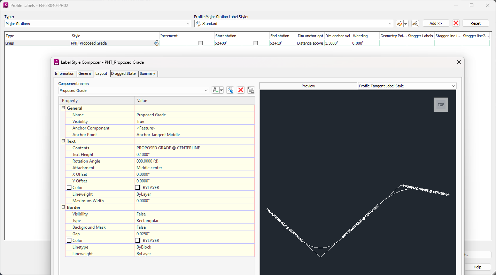The height and width of the screenshot is (275, 496).
Task: Open the Type dropdown showing Major Stations
Action: point(188,23)
